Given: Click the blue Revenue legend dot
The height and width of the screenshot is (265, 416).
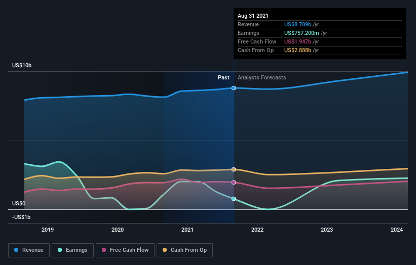Looking at the screenshot, I should pos(16,250).
